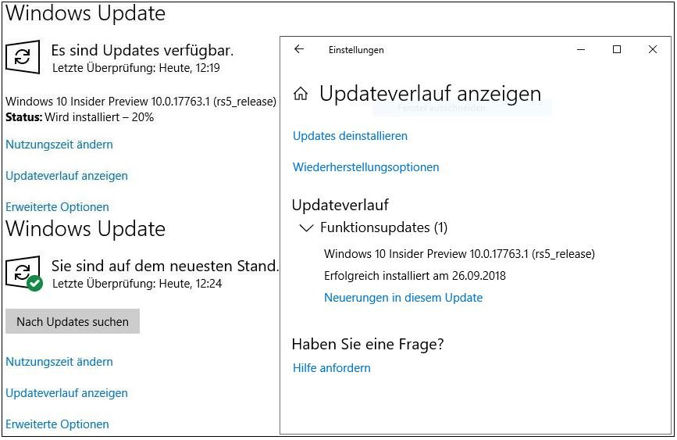Click the "Hilfe anfordern" link

click(331, 368)
